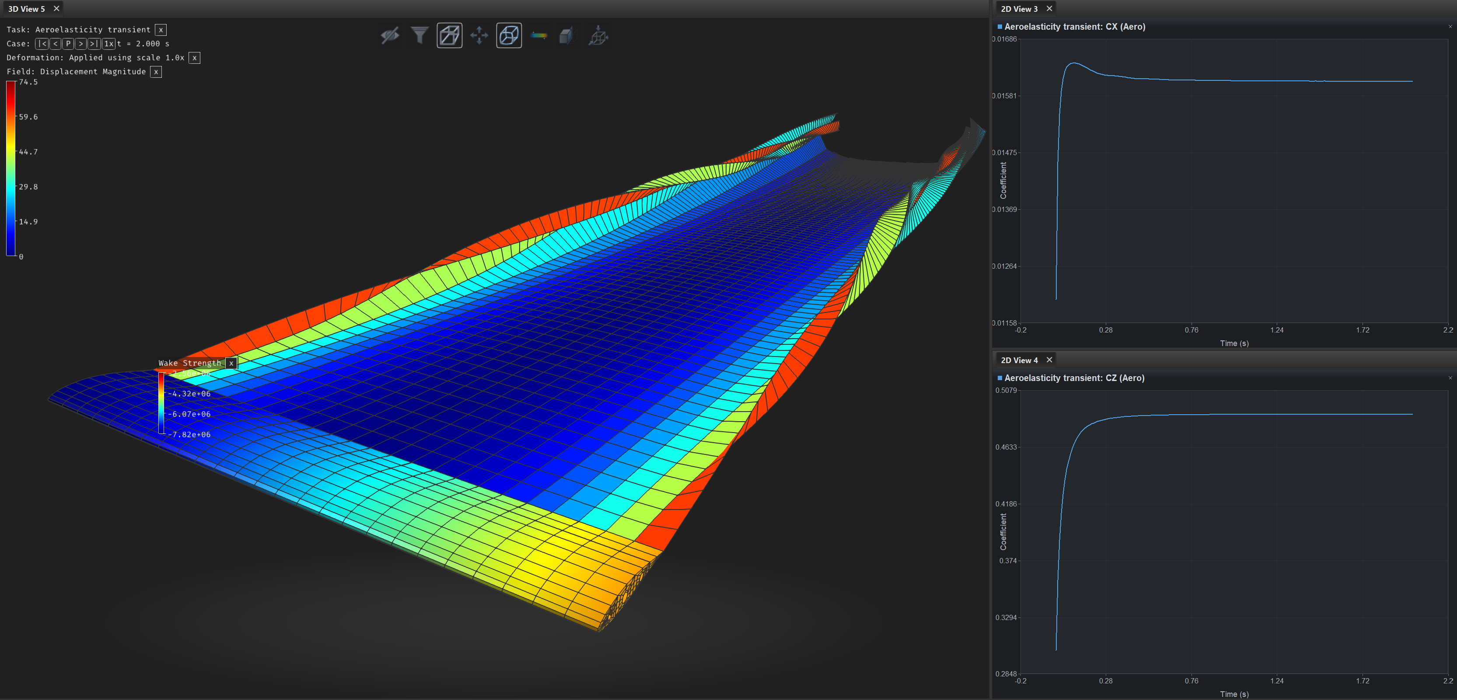The width and height of the screenshot is (1457, 700).
Task: Select the 3D View 5 tab
Action: coord(26,8)
